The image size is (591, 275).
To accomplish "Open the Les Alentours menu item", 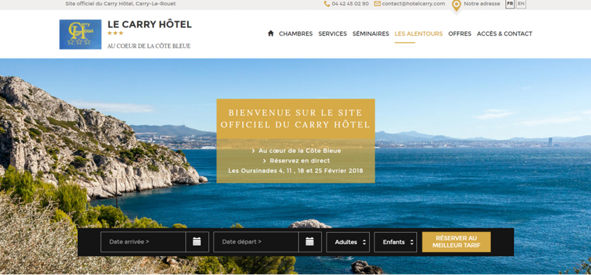I will (418, 34).
